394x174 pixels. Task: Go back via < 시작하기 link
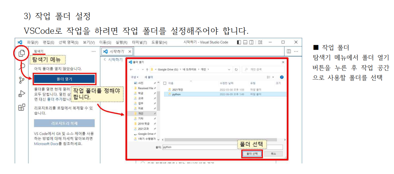point(113,60)
